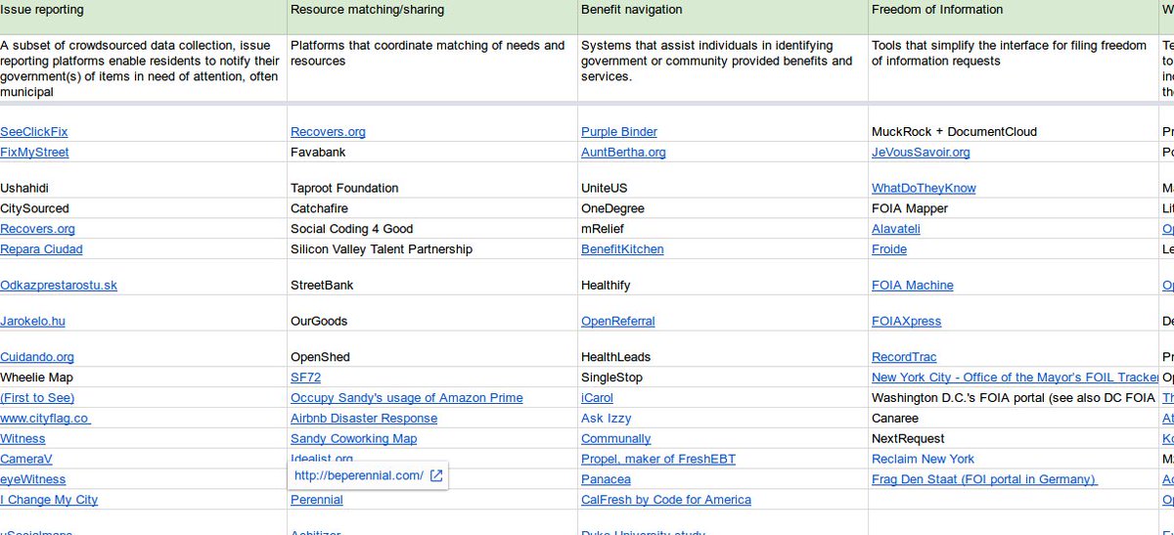This screenshot has height=535, width=1174.
Task: Open external link icon beside beperennial.com tooltip
Action: tap(436, 476)
